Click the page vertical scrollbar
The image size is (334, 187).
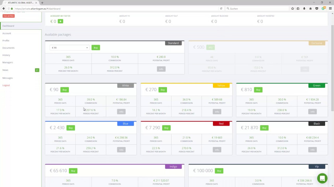[332, 68]
